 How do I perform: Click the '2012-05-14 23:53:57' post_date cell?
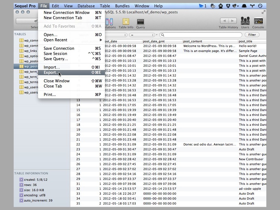point(119,189)
